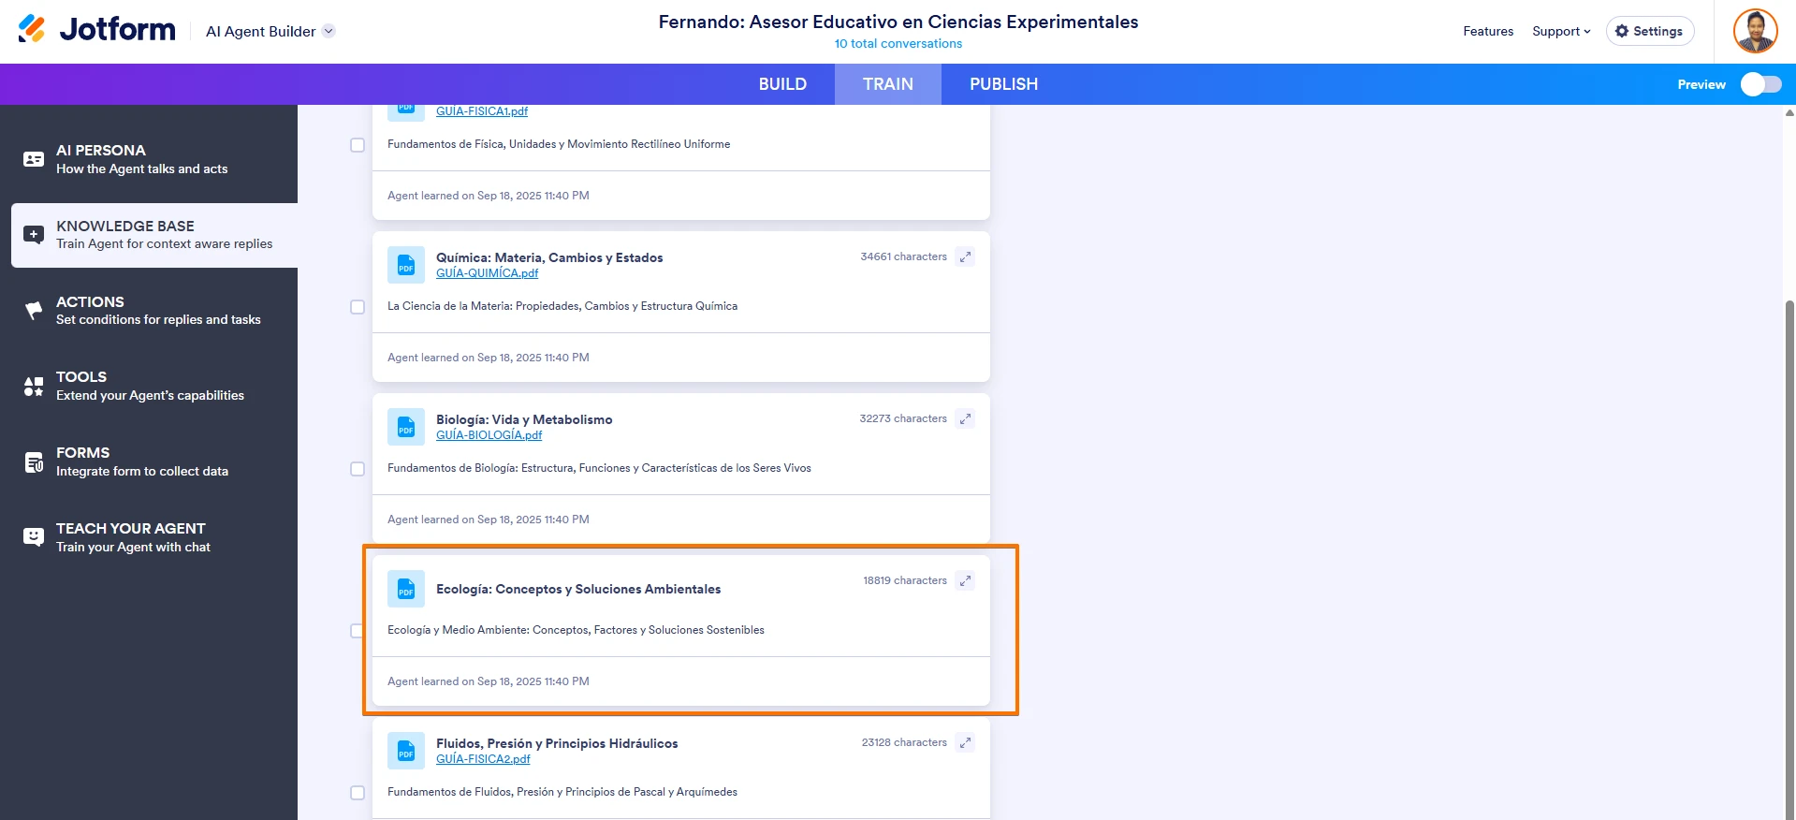The image size is (1796, 820).
Task: Select the AI Persona sidebar icon
Action: click(x=32, y=159)
